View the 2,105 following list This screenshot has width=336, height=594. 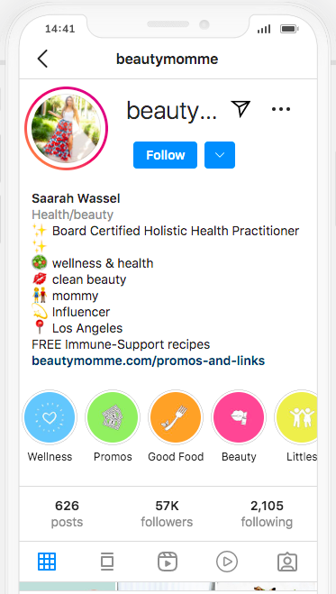[x=267, y=514]
